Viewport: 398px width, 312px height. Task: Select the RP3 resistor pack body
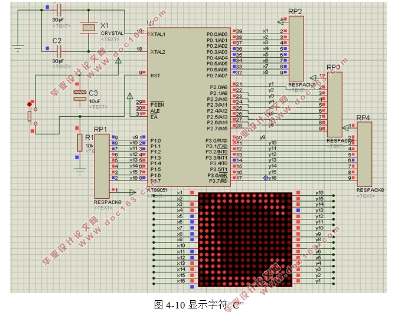[335, 104]
